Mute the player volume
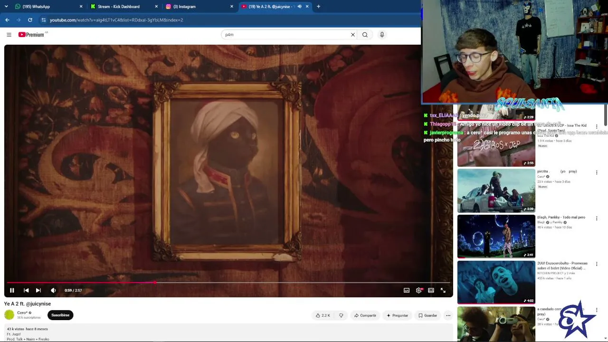 click(53, 290)
